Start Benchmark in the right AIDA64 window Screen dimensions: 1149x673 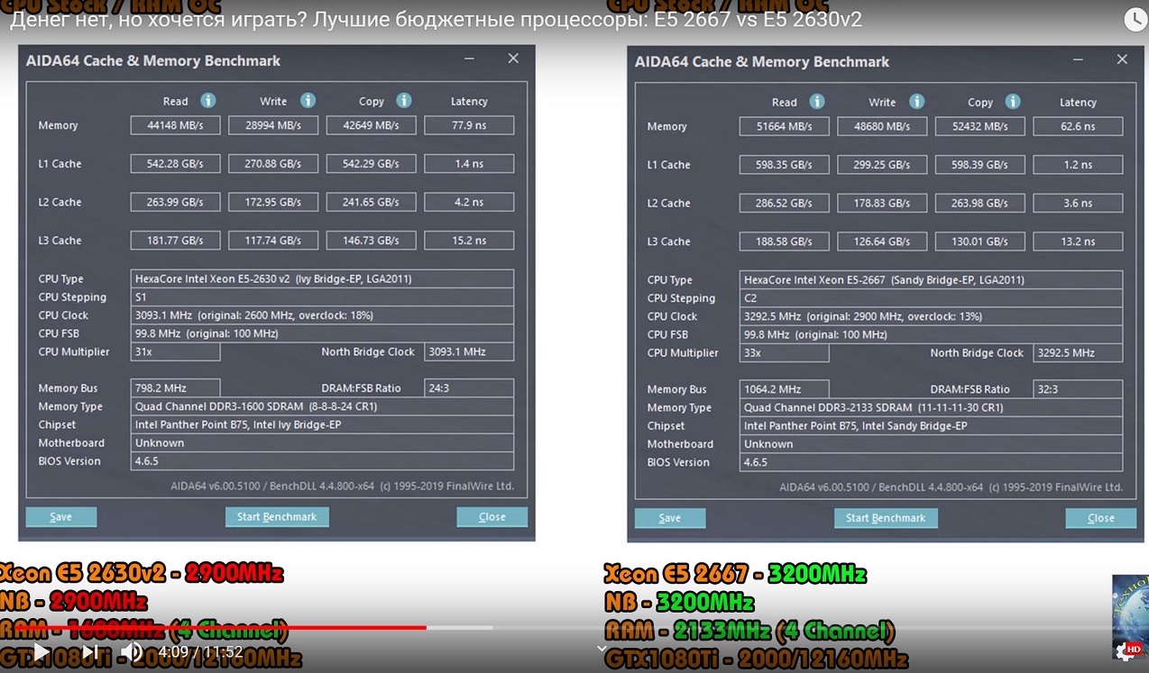pos(886,517)
